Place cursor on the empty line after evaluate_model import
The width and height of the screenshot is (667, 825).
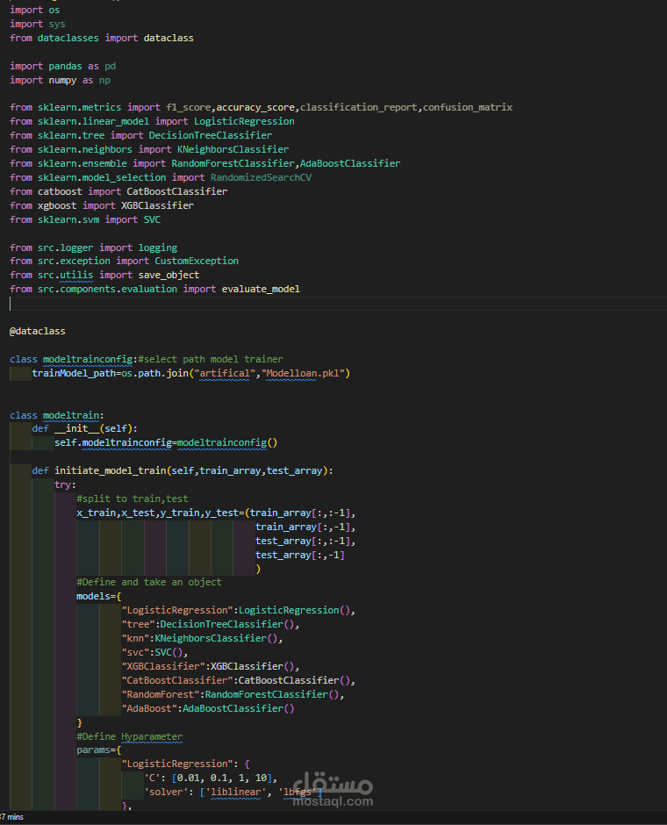click(x=337, y=304)
